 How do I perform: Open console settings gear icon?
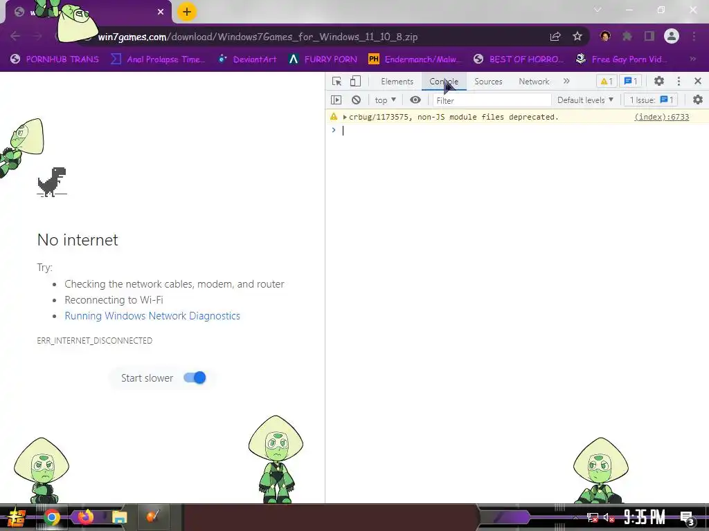[x=698, y=100]
